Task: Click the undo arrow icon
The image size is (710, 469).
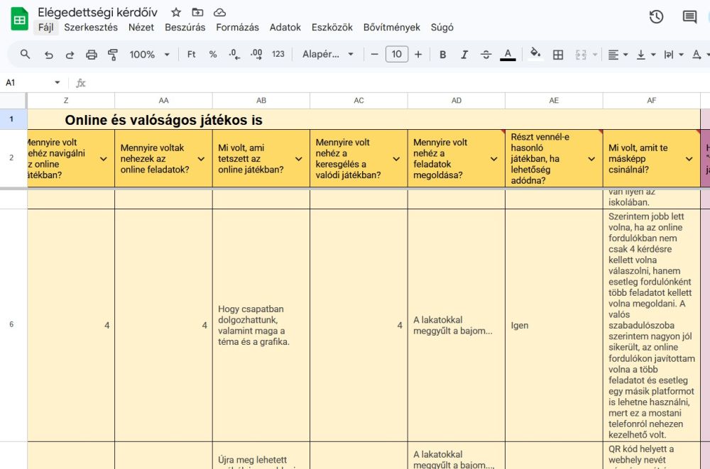Action: pyautogui.click(x=48, y=55)
